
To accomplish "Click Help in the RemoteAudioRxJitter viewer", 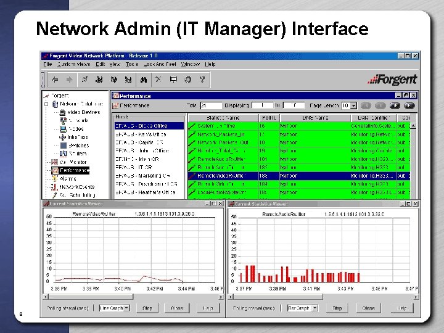I will [x=401, y=308].
